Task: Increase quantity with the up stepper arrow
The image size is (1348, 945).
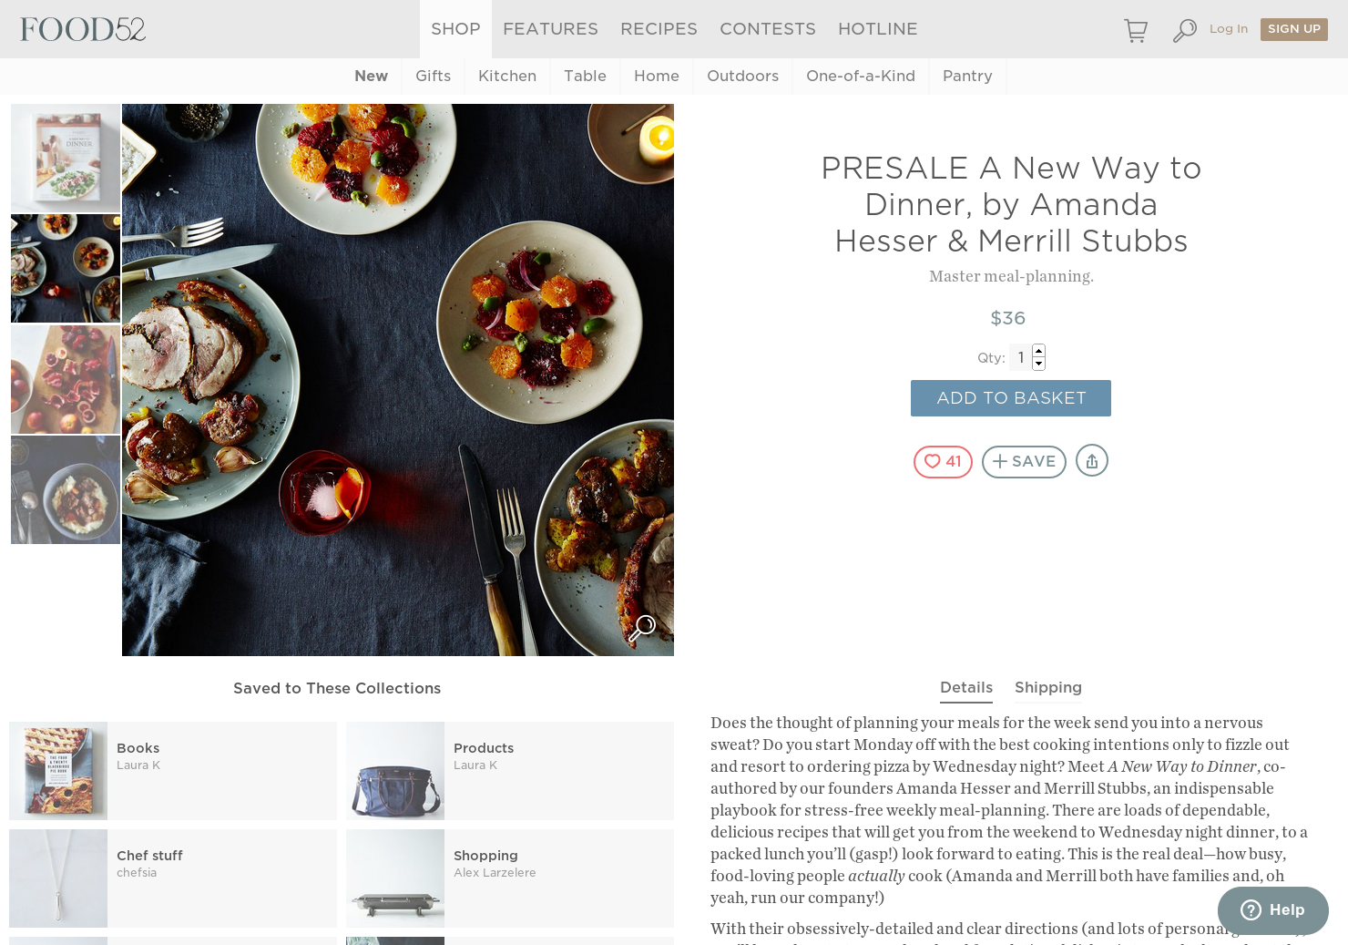Action: click(x=1038, y=351)
